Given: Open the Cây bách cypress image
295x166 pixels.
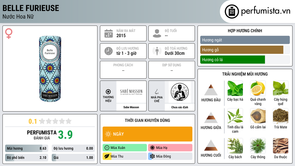Looking at the screenshot, I should pyautogui.click(x=235, y=146).
